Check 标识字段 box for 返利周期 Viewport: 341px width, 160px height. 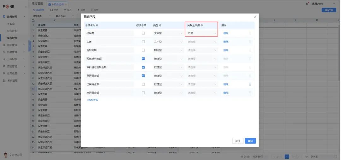143,50
